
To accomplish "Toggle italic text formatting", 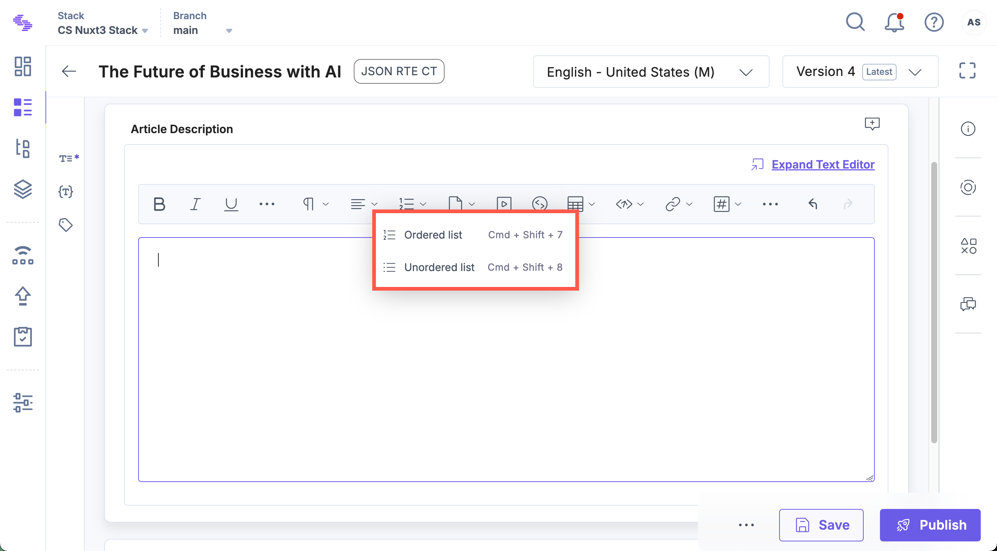I will tap(195, 204).
